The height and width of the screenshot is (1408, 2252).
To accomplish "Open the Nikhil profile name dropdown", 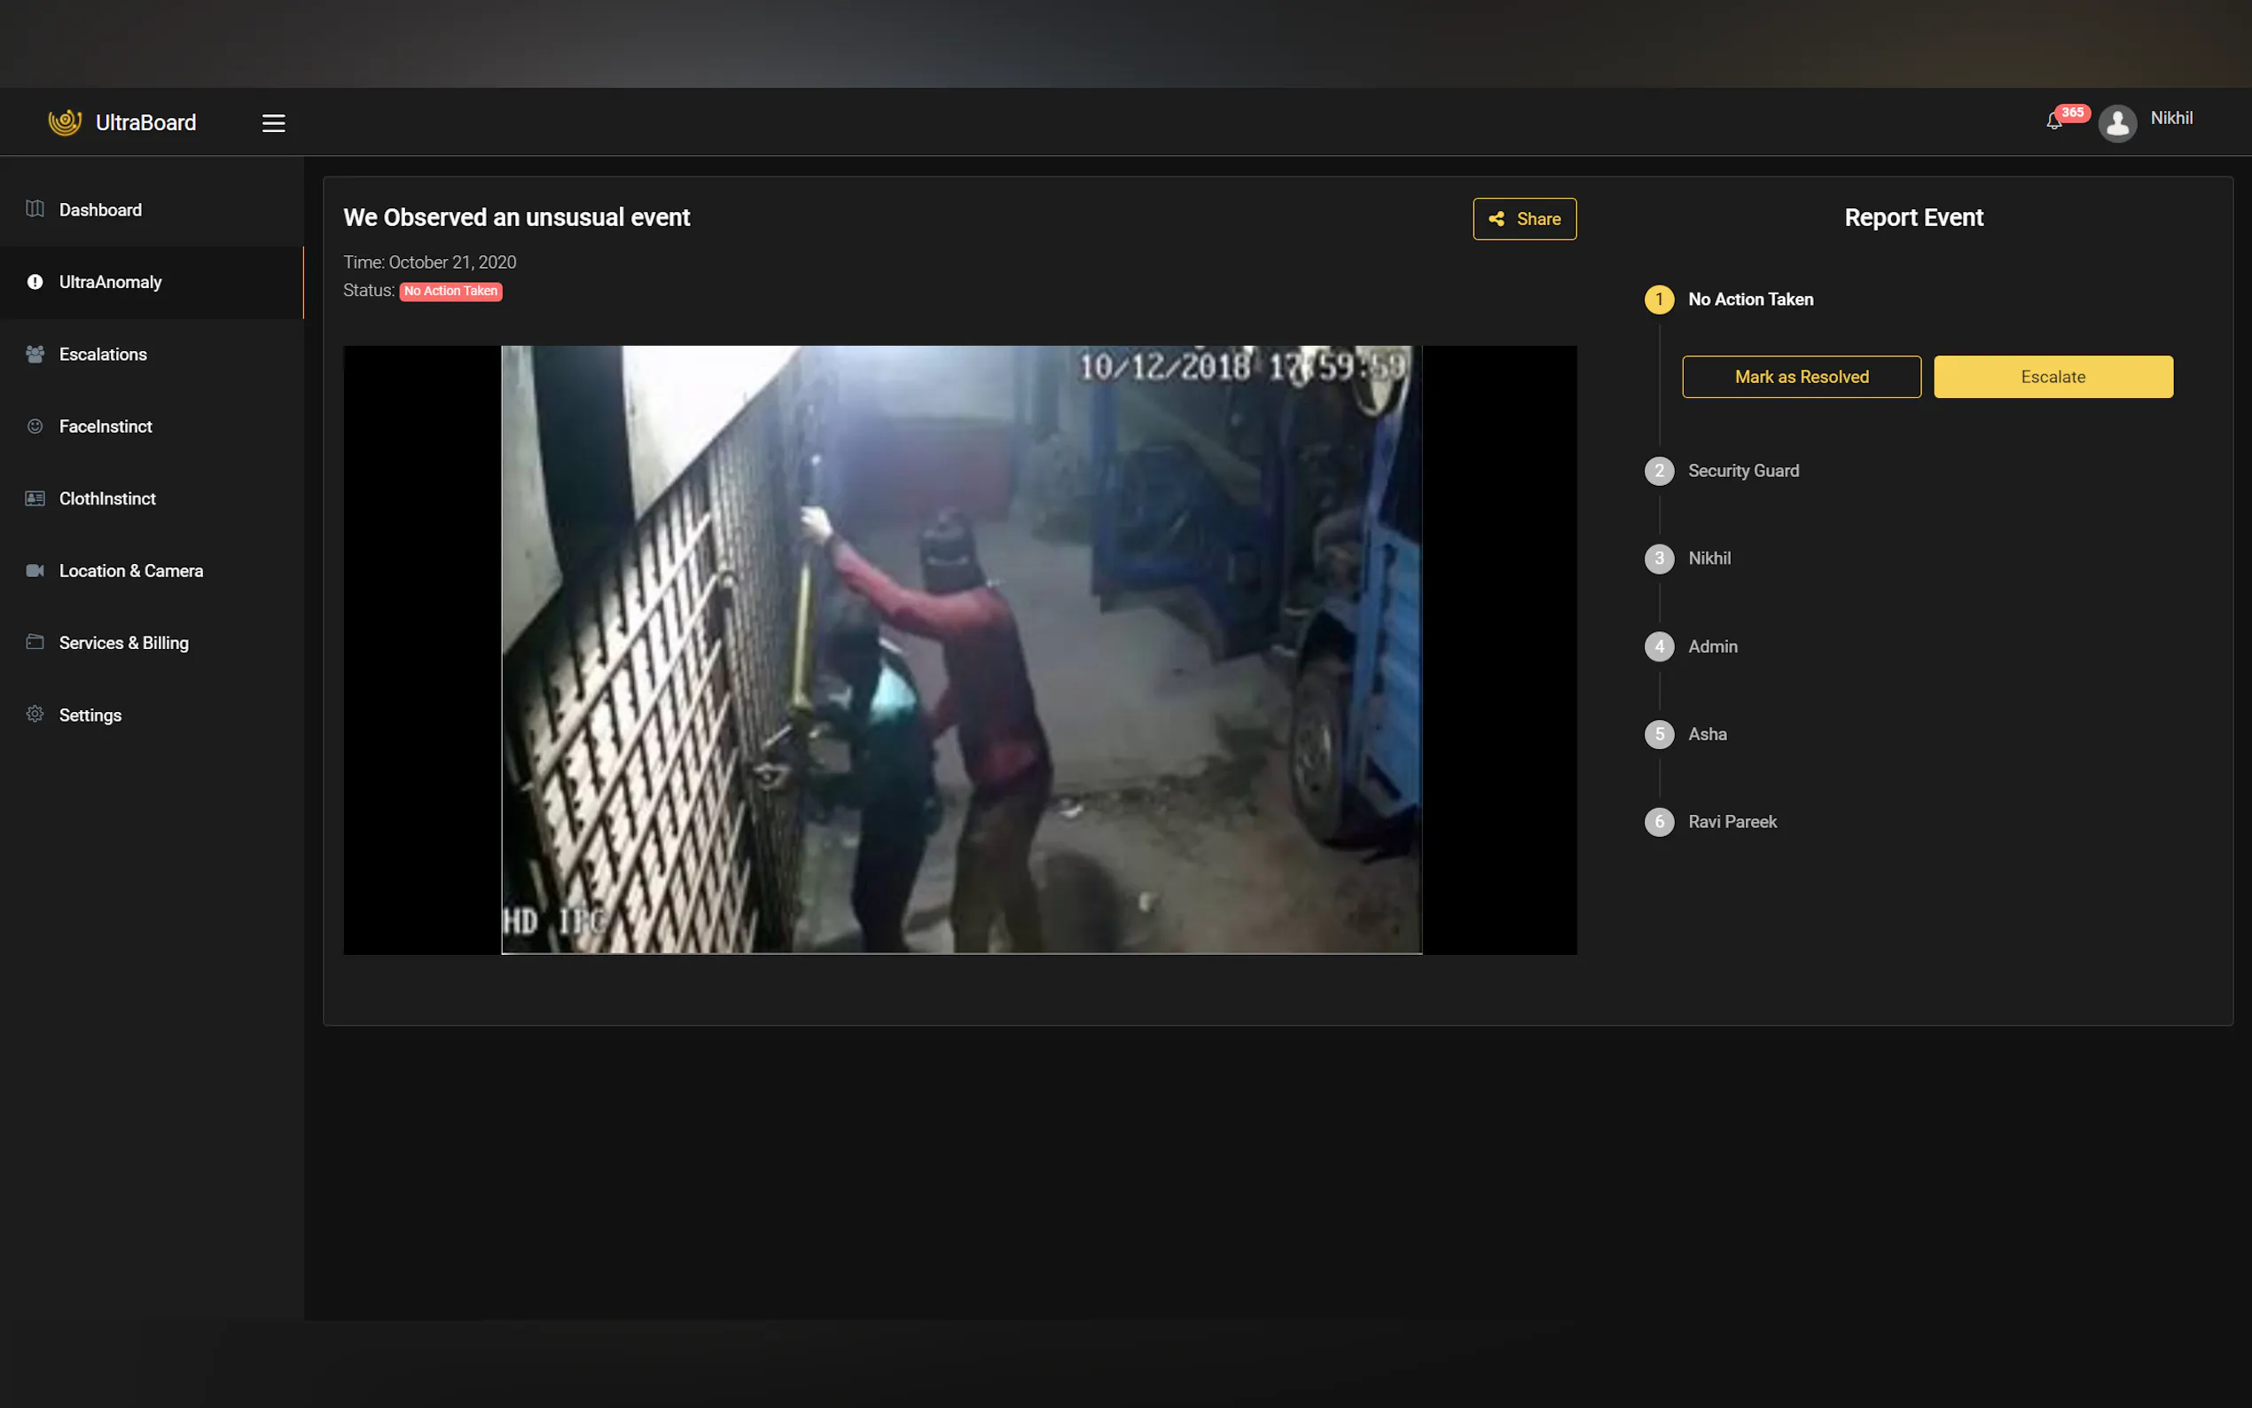I will point(2170,118).
